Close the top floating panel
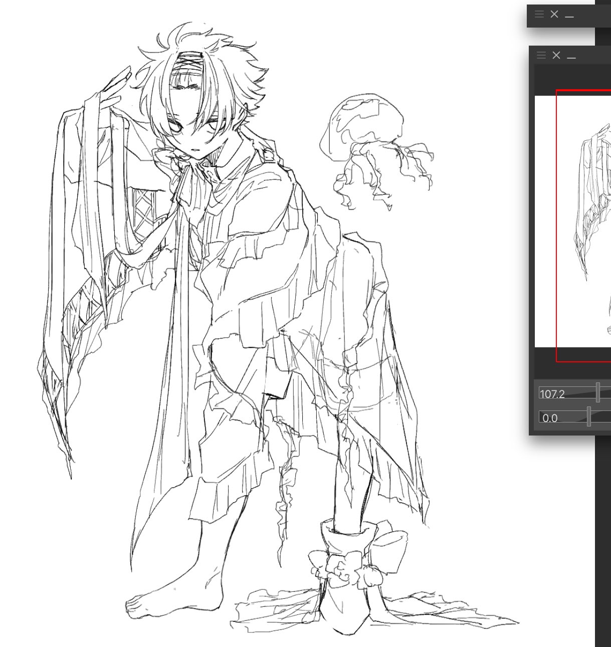This screenshot has height=647, width=611. tap(554, 14)
